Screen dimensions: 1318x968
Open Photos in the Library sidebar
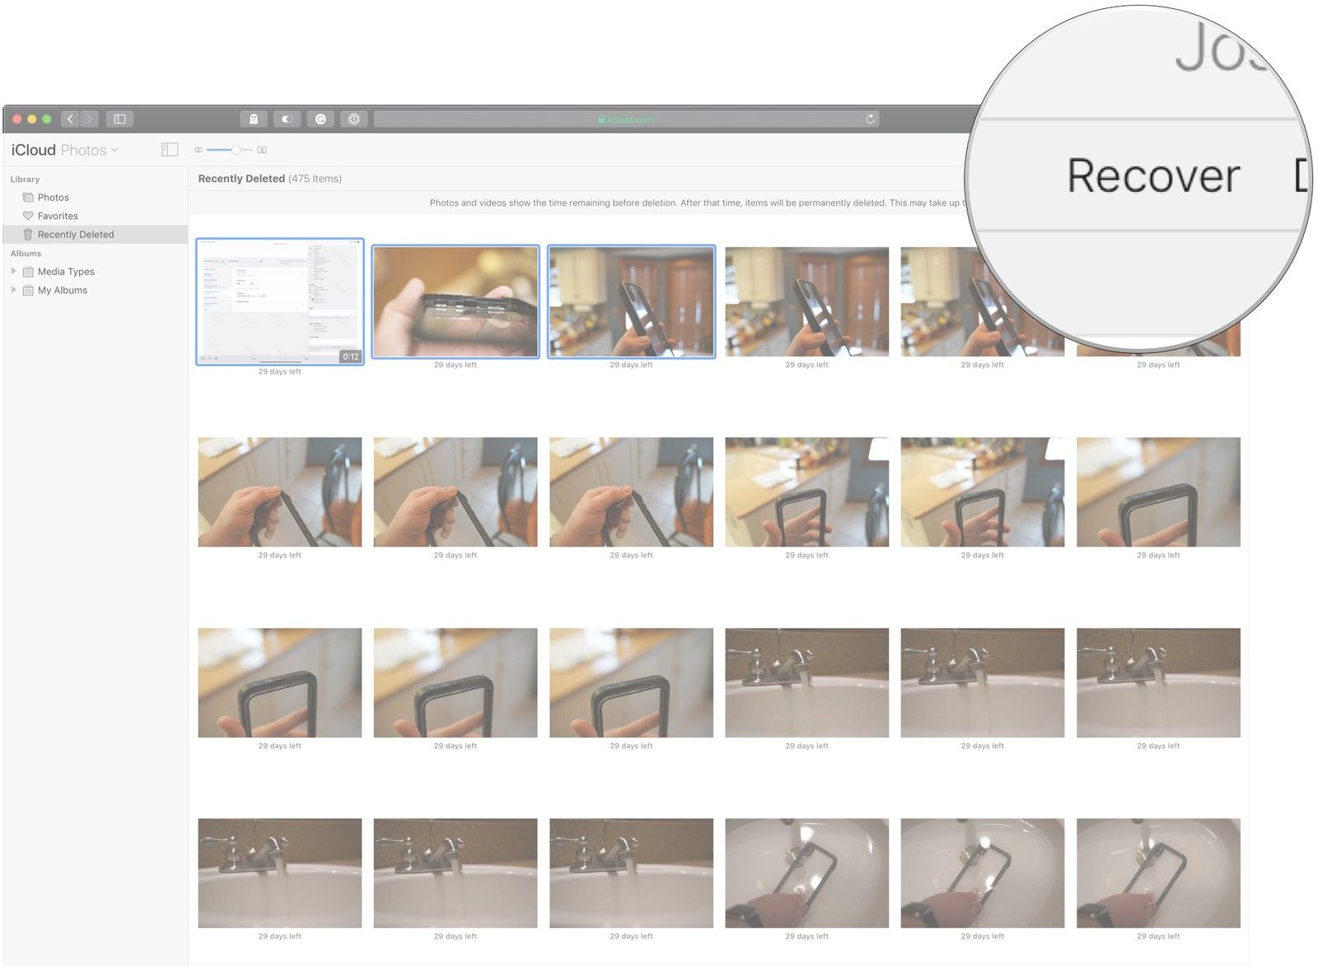53,198
